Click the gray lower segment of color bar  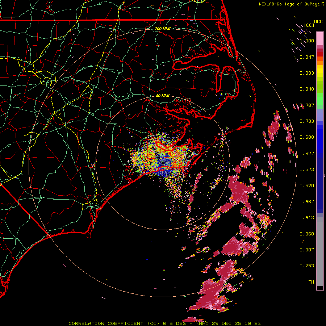click(x=320, y=252)
